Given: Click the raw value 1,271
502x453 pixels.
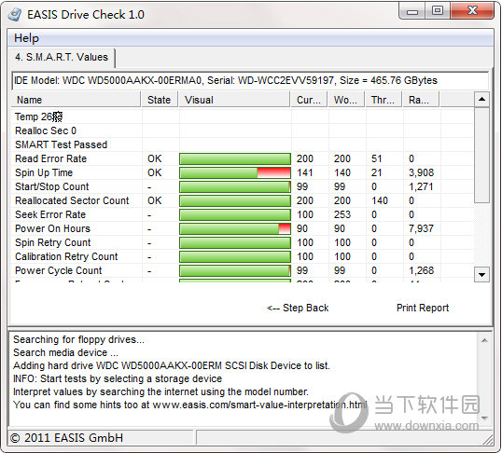Looking at the screenshot, I should [421, 186].
